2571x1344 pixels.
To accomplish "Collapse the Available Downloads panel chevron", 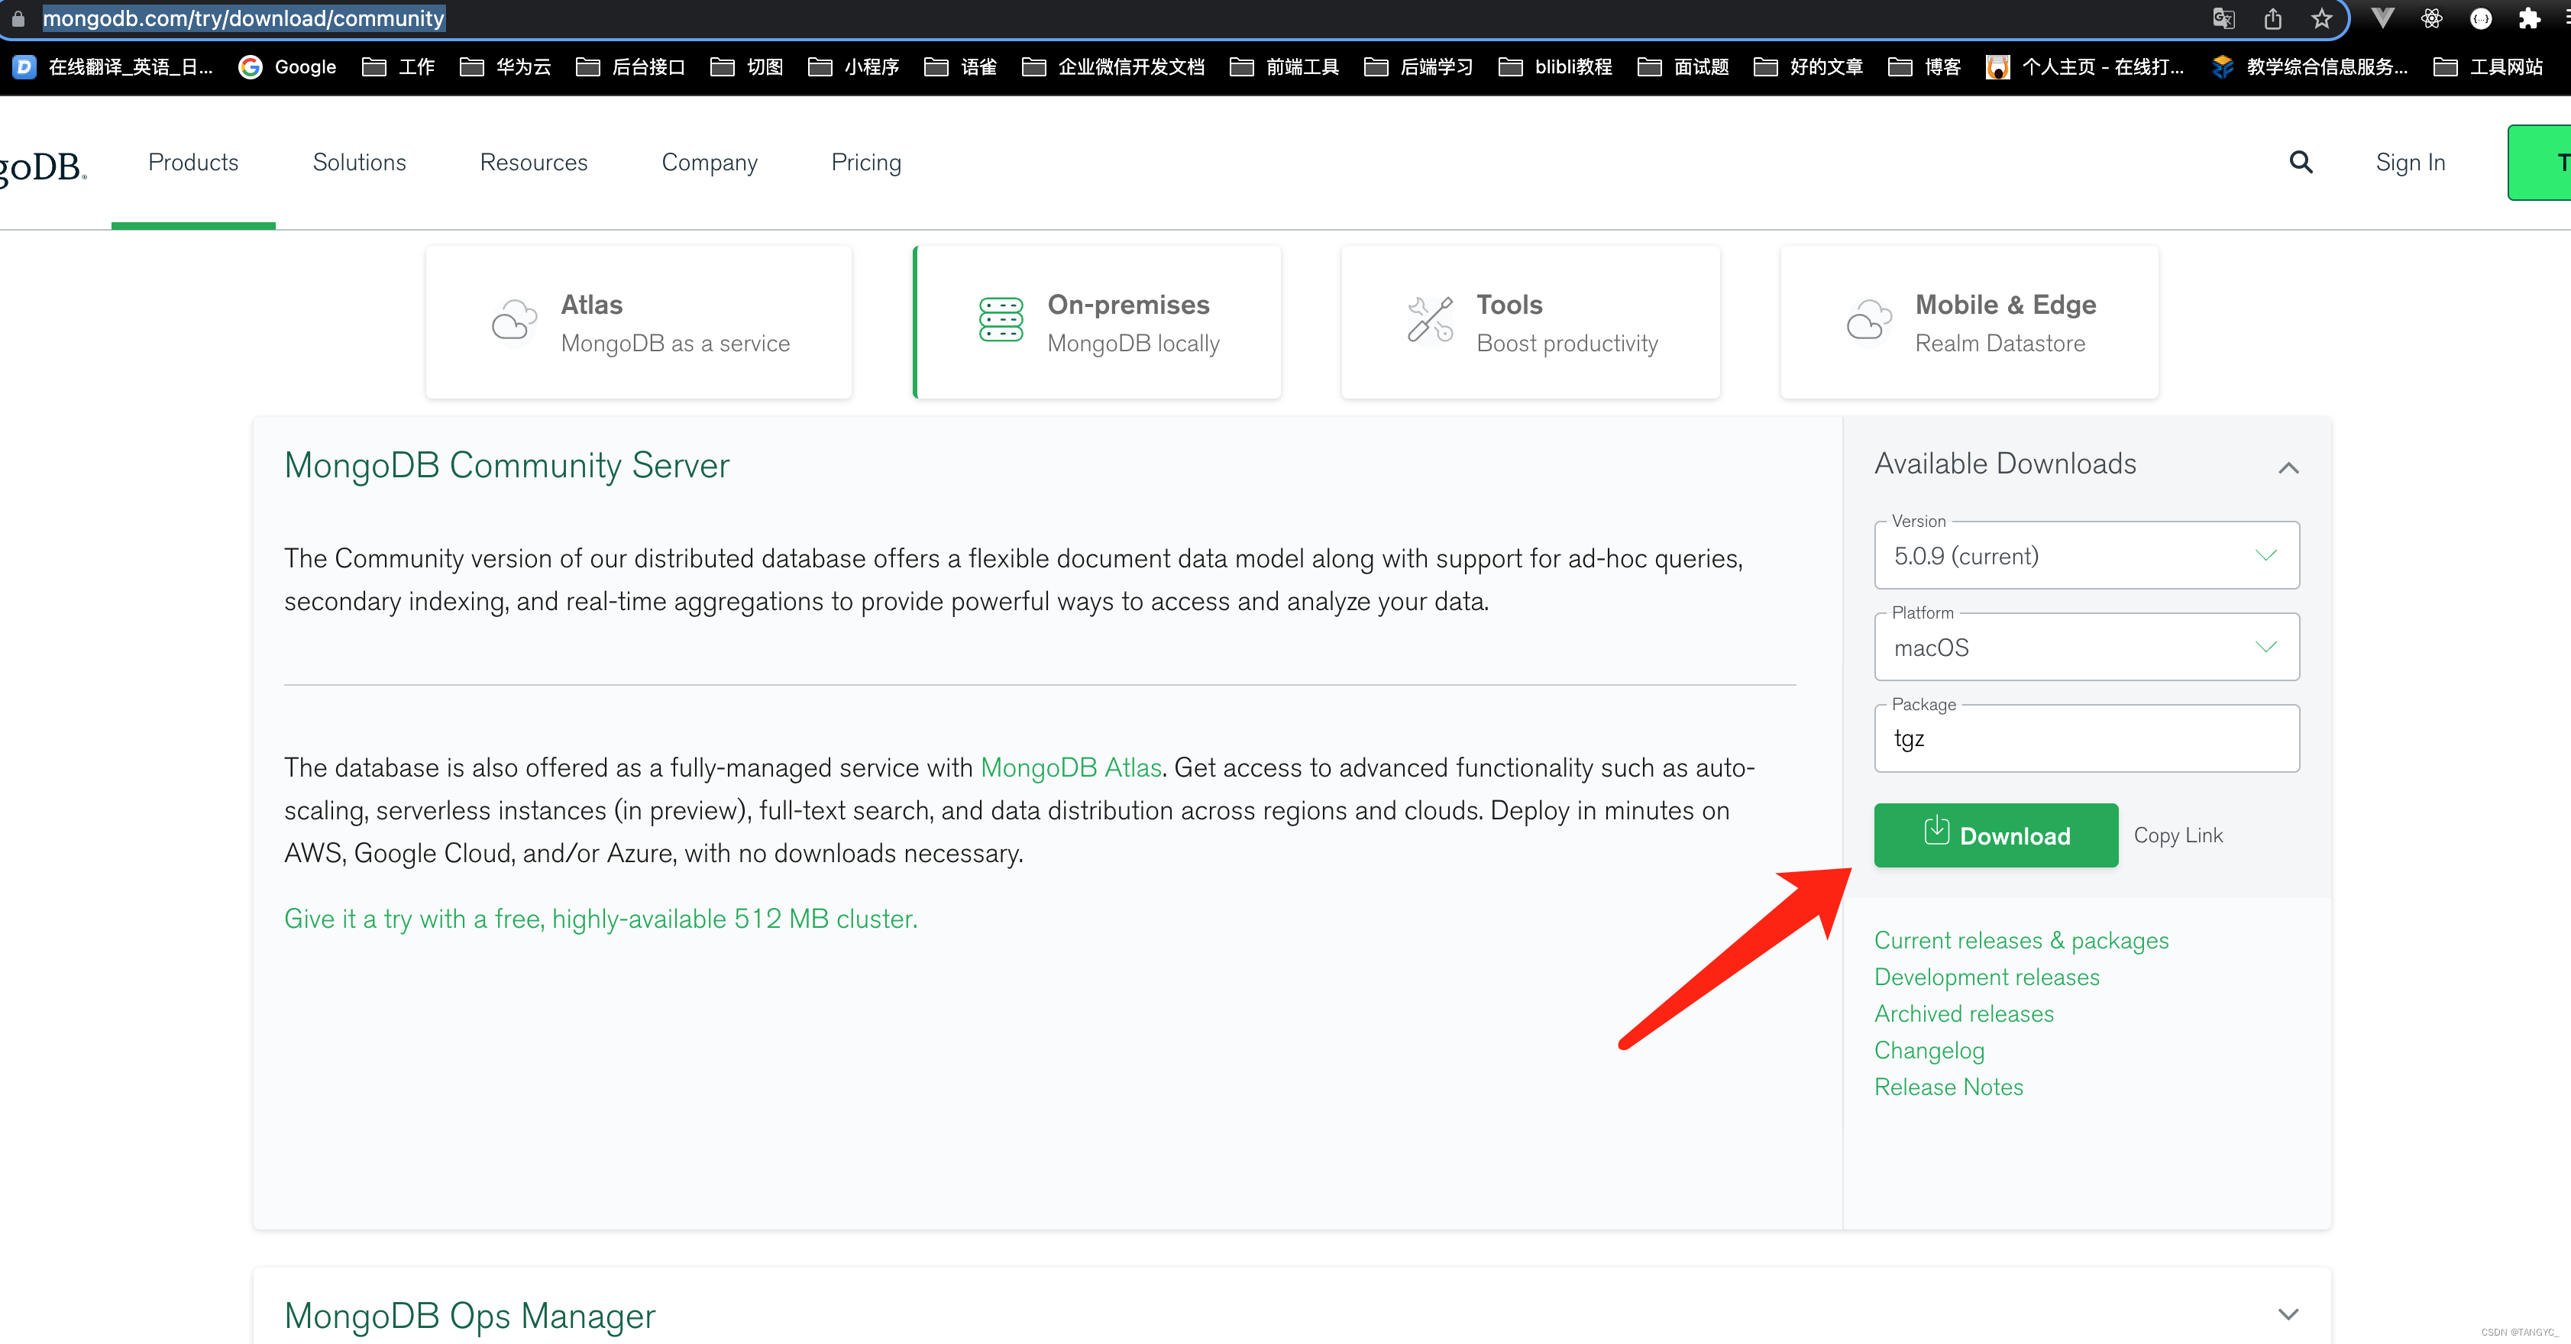I will tap(2288, 467).
